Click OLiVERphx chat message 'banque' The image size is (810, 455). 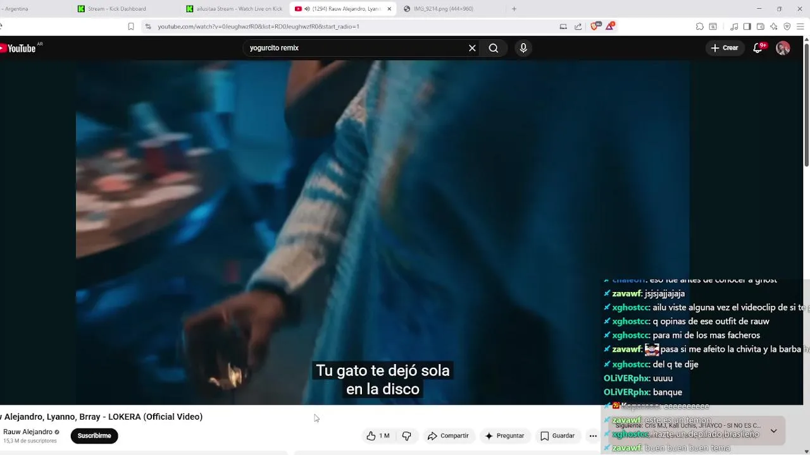(667, 392)
